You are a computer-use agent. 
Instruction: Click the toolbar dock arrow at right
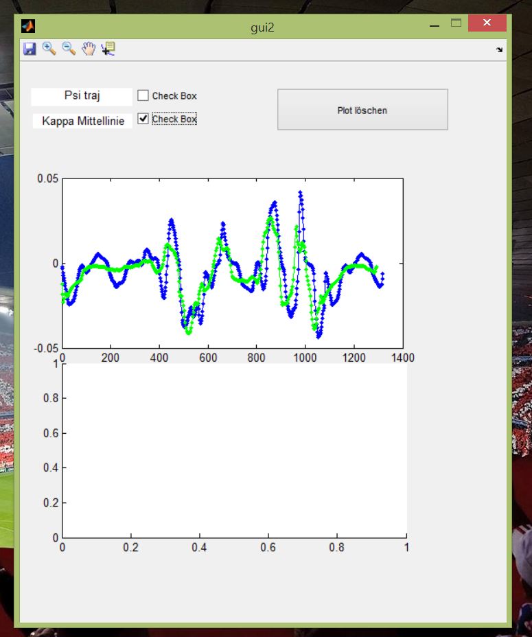pos(499,49)
